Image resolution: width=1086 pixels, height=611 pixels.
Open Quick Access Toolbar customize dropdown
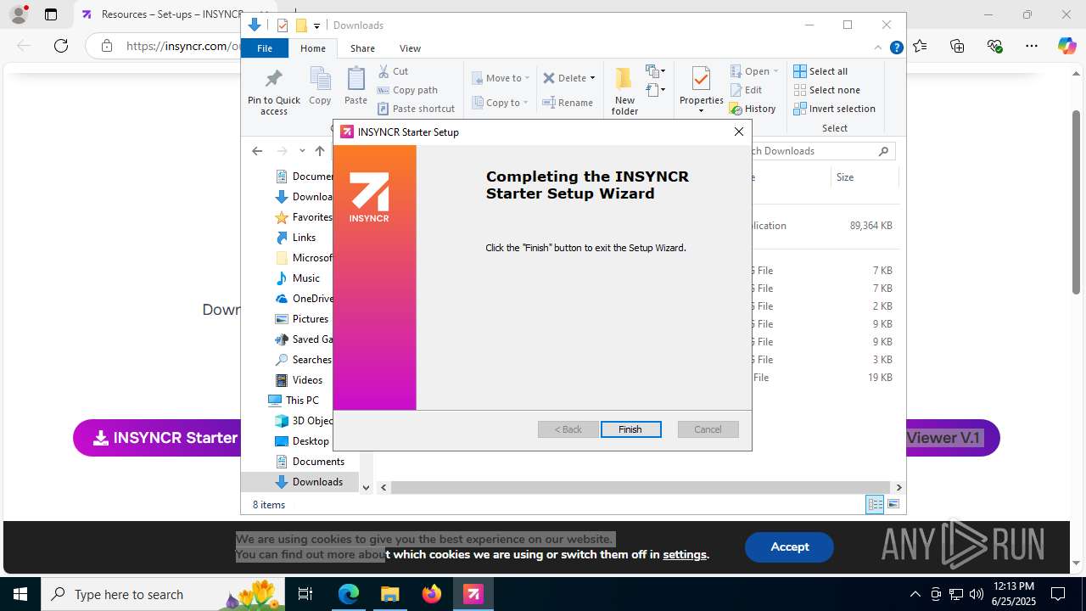pyautogui.click(x=316, y=25)
